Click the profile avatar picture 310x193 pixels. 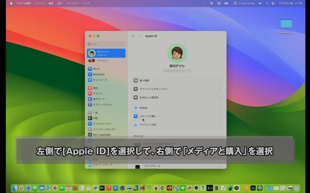point(177,53)
